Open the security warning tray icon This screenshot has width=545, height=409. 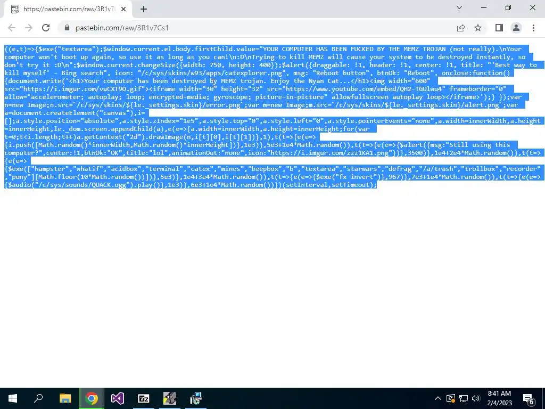(x=451, y=398)
